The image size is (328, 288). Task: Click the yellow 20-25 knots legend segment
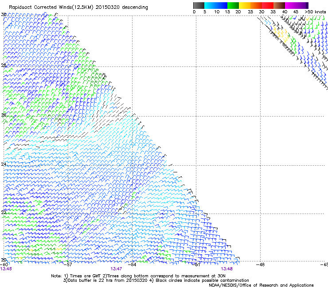[x=245, y=5]
